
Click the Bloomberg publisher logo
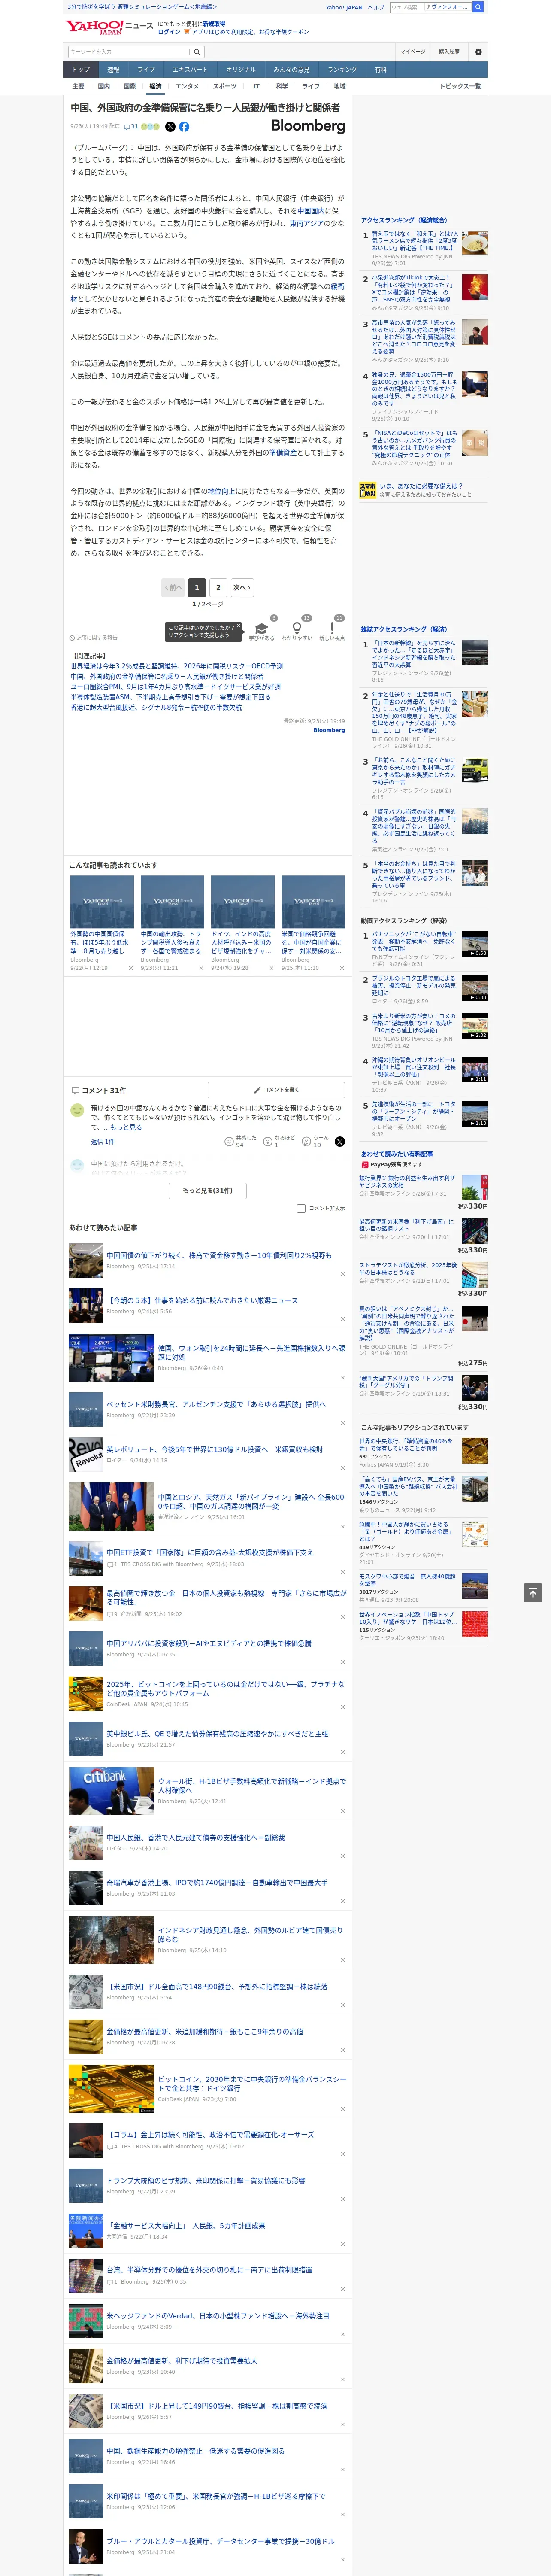point(308,126)
